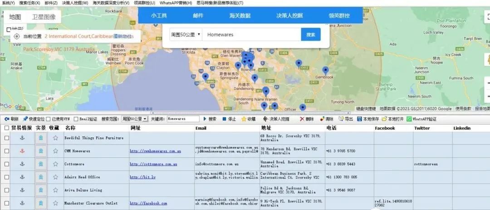This screenshot has height=210, width=490.
Task: Click the 本地打开 open folder icon
Action: tap(384, 119)
